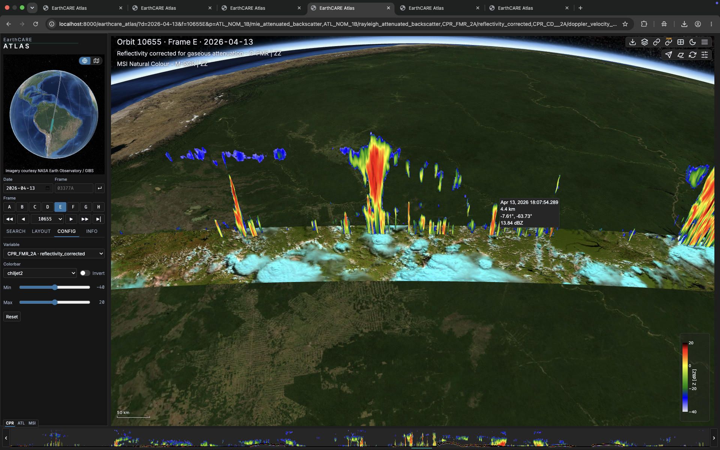Click the paper-plane fly-to icon
This screenshot has height=450, width=720.
pyautogui.click(x=669, y=55)
